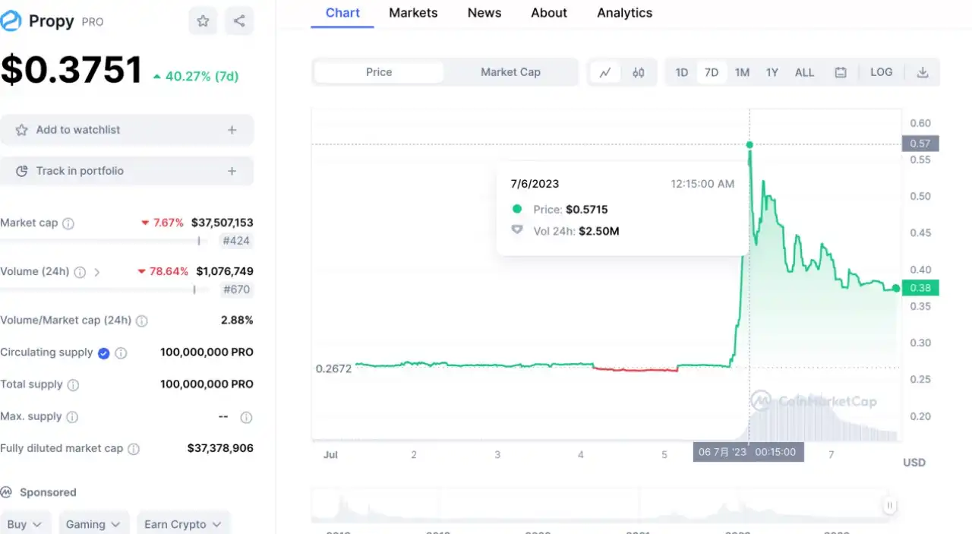Click the star favorite icon next to Propy

203,21
